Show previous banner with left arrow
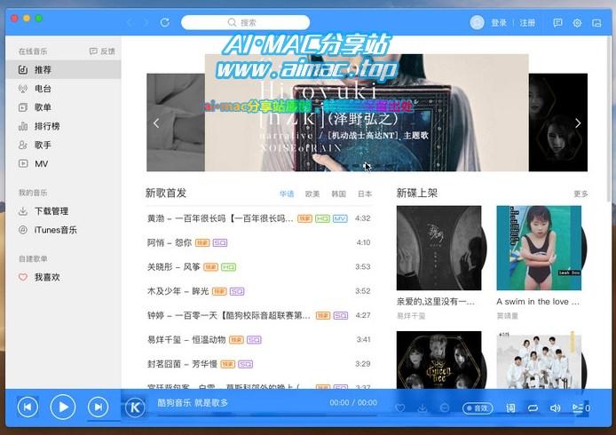Image resolution: width=616 pixels, height=435 pixels. 156,123
